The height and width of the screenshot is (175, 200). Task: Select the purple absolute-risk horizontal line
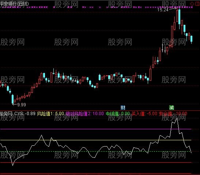[x=96, y=129]
